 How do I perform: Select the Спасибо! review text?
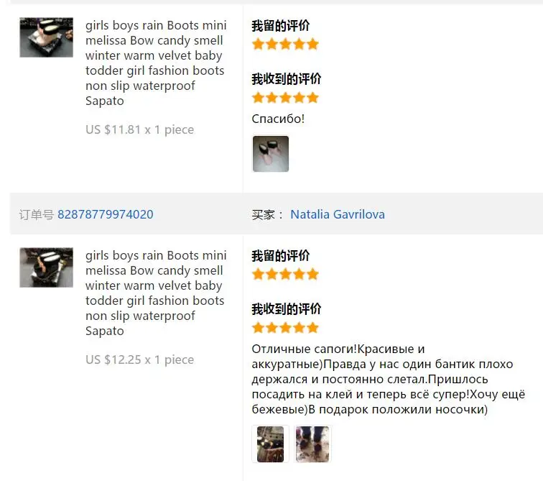(278, 119)
